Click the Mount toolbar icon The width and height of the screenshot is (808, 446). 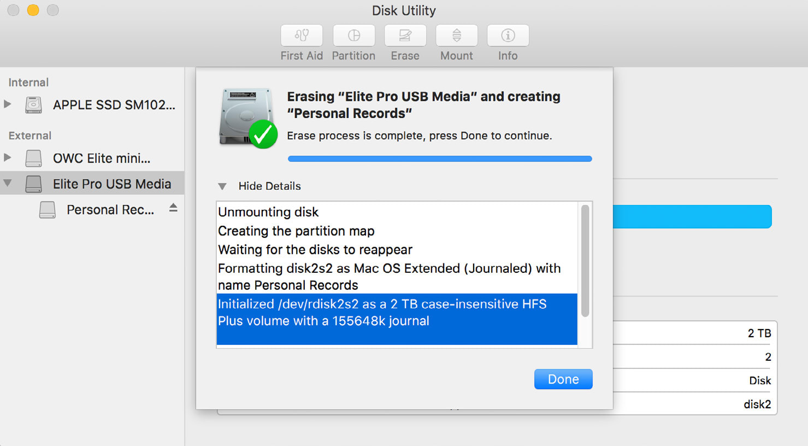[456, 36]
